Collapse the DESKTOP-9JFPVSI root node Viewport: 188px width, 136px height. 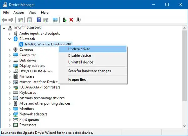[4, 28]
